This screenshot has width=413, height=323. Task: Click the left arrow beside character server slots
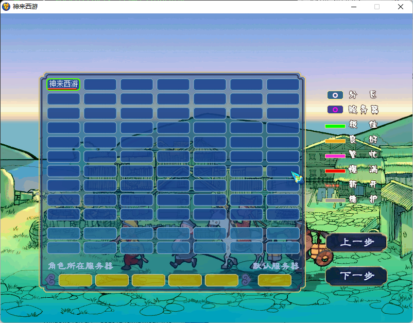pyautogui.click(x=50, y=280)
